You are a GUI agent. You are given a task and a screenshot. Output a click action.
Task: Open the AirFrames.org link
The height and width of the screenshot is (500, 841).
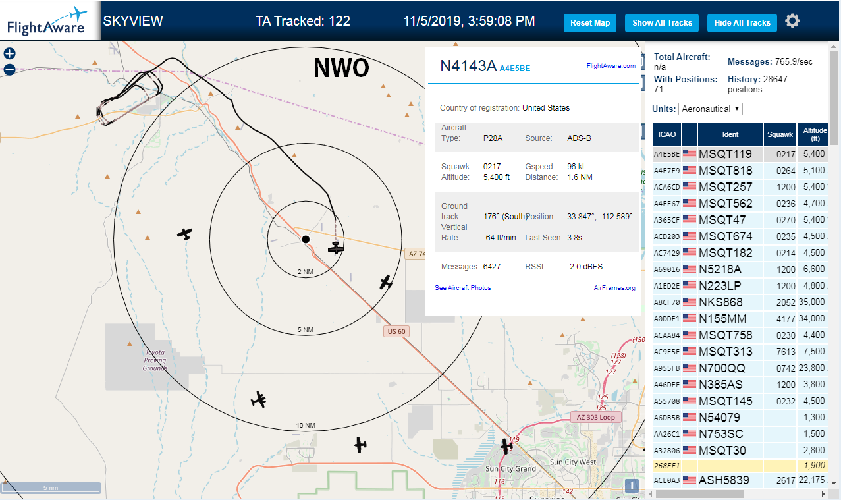614,288
